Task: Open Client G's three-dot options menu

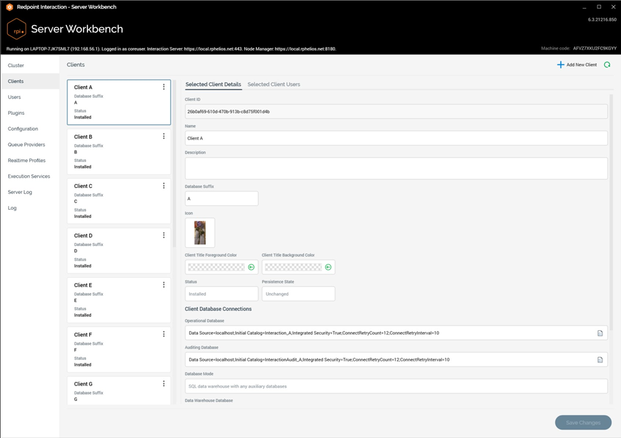Action: (164, 384)
